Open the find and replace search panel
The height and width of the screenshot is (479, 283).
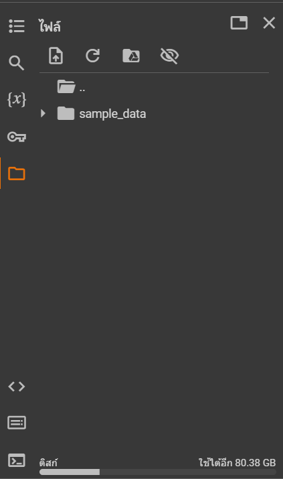pos(17,63)
